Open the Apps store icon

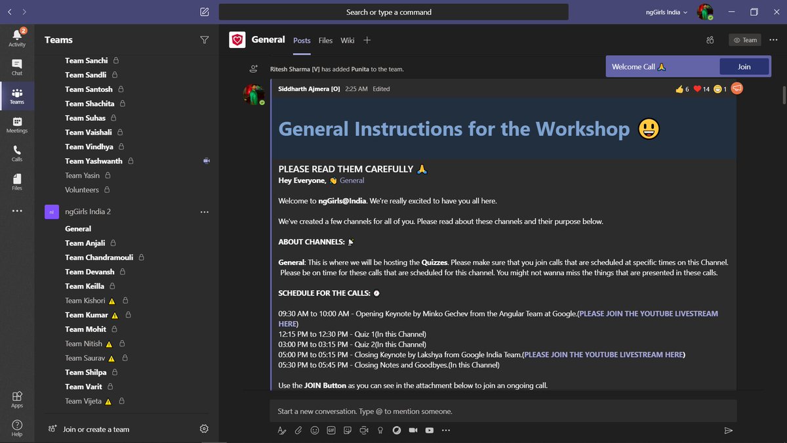17,400
